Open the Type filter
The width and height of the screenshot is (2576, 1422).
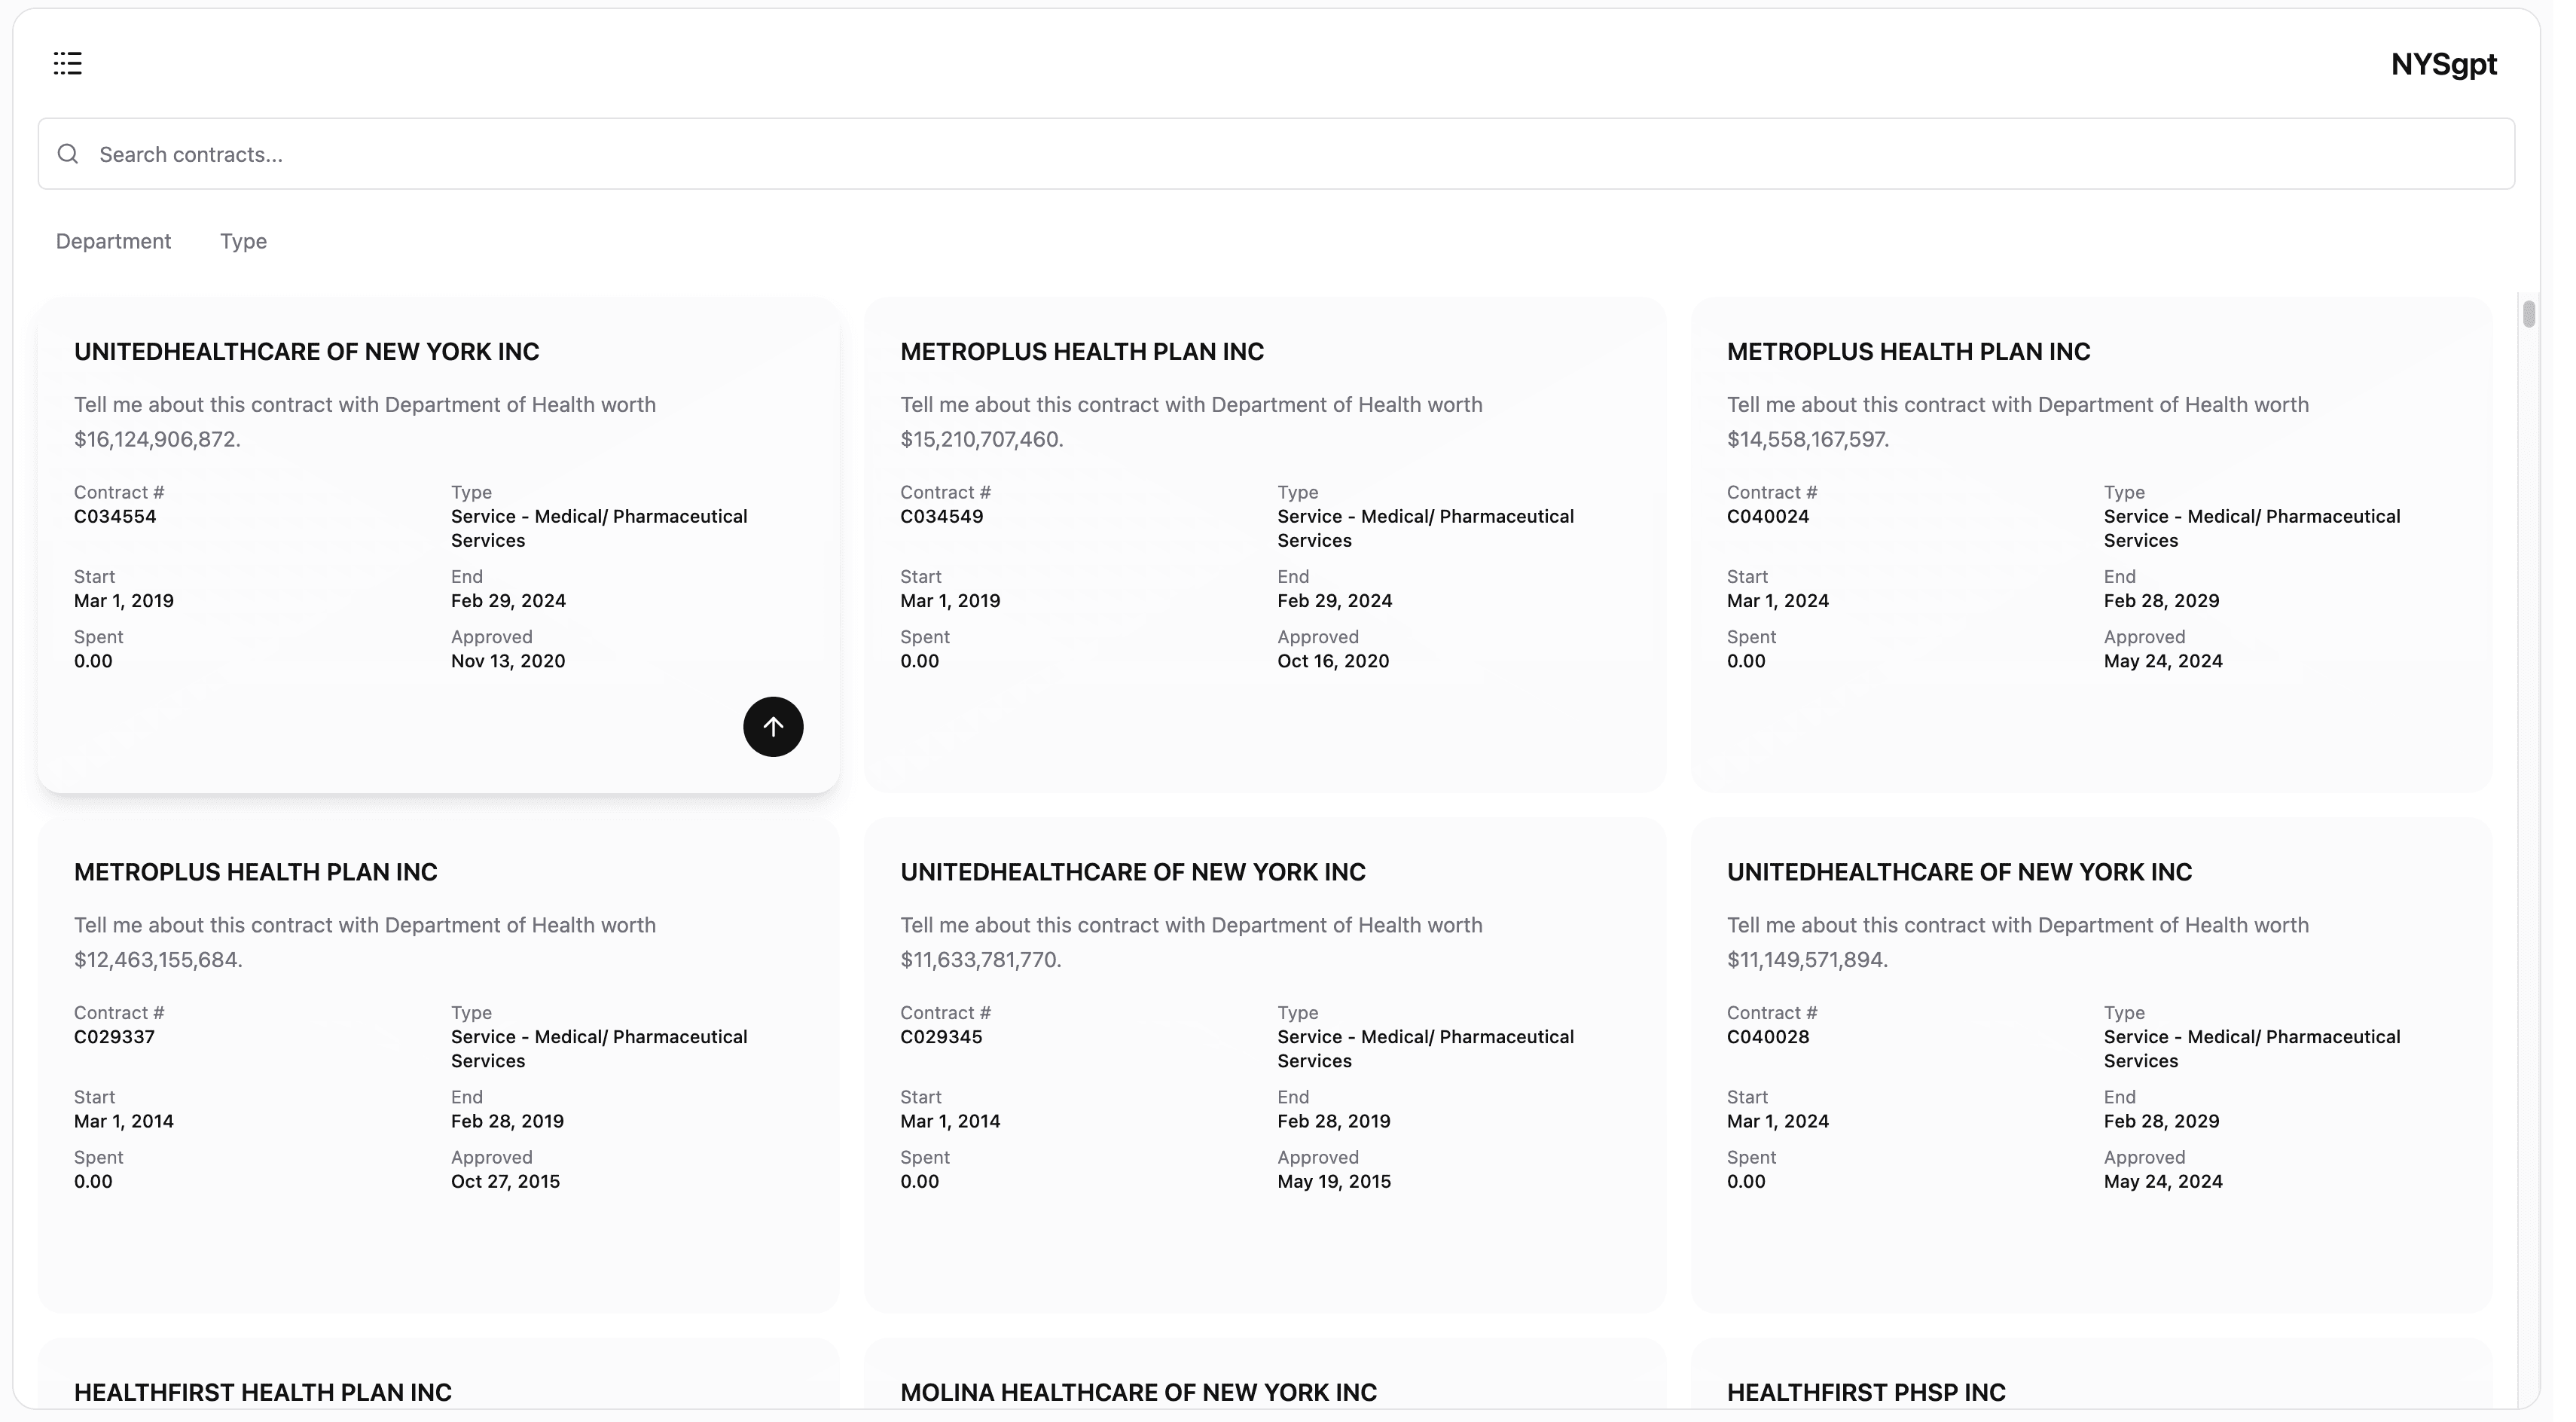(243, 241)
